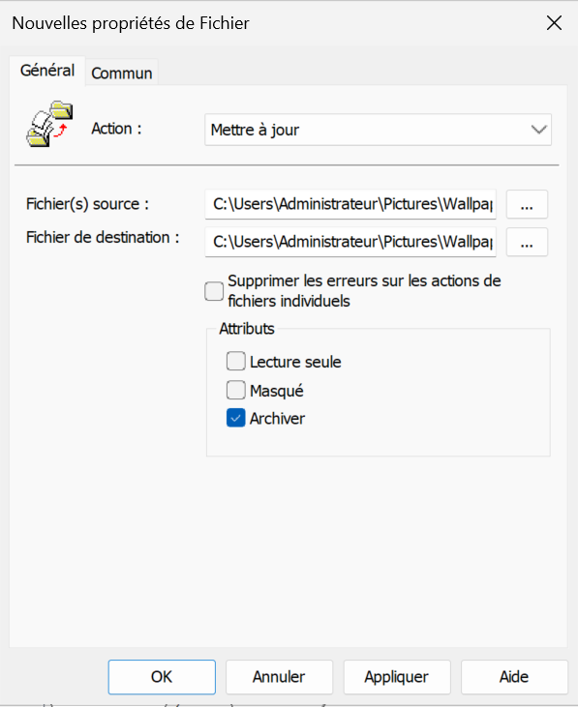
Task: Uncheck the Archiver attribute
Action: pos(236,418)
